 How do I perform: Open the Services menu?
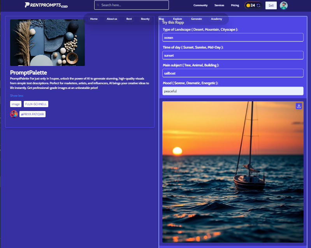(219, 5)
